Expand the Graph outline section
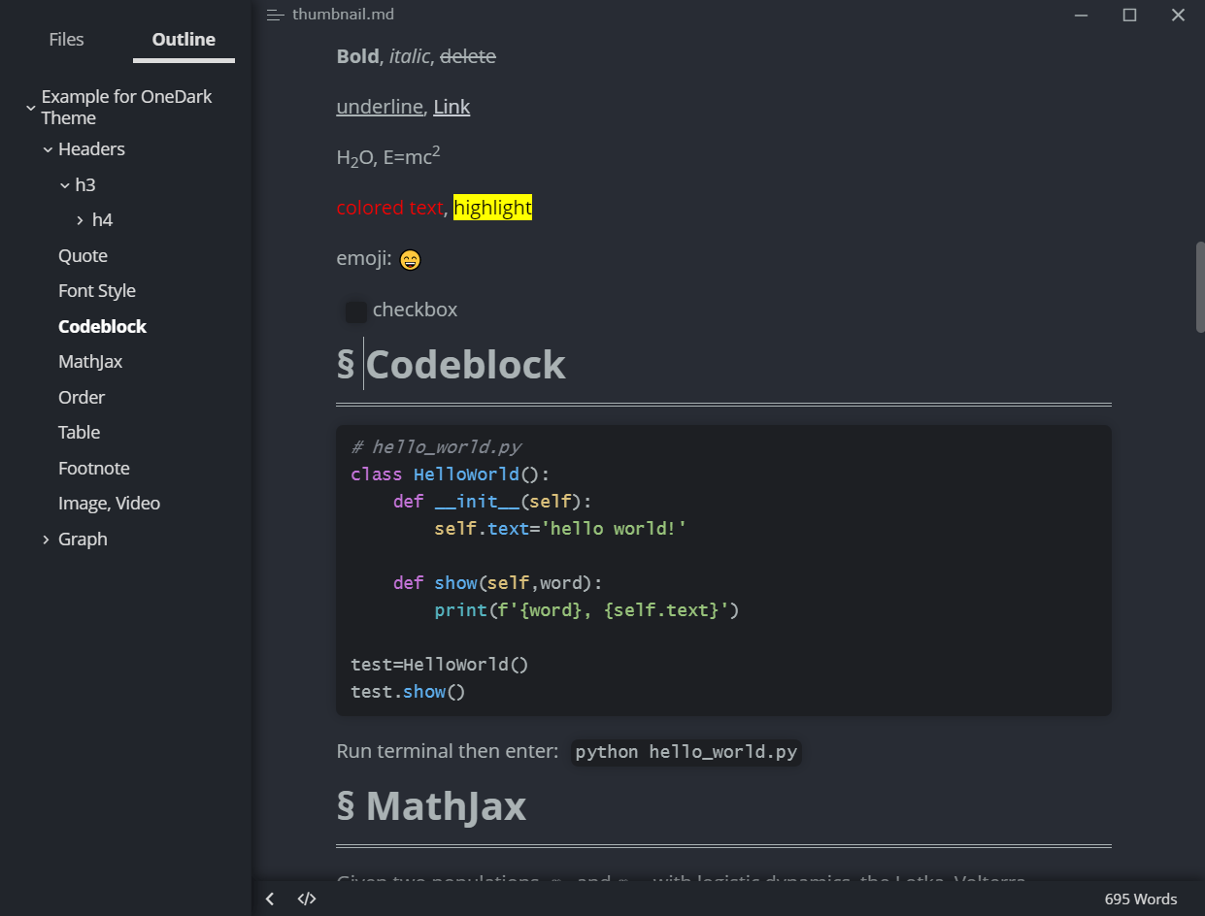The width and height of the screenshot is (1205, 916). (46, 540)
